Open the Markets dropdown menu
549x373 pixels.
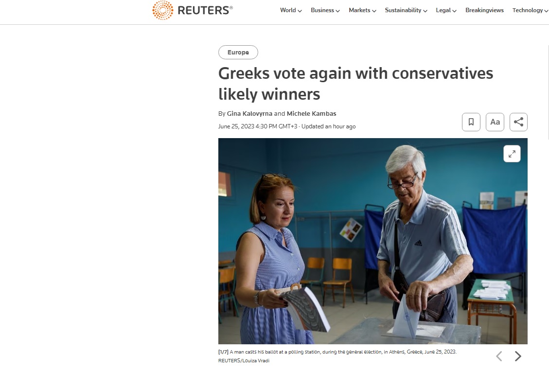point(362,10)
